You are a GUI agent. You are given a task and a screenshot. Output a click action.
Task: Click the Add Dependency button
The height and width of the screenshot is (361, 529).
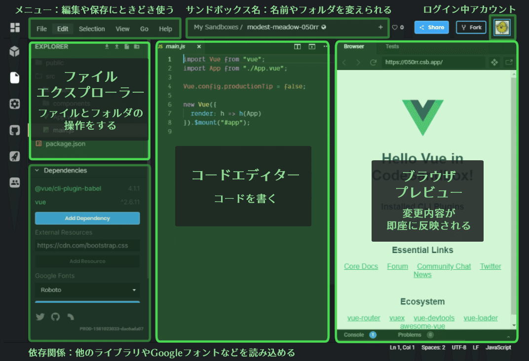click(x=87, y=218)
